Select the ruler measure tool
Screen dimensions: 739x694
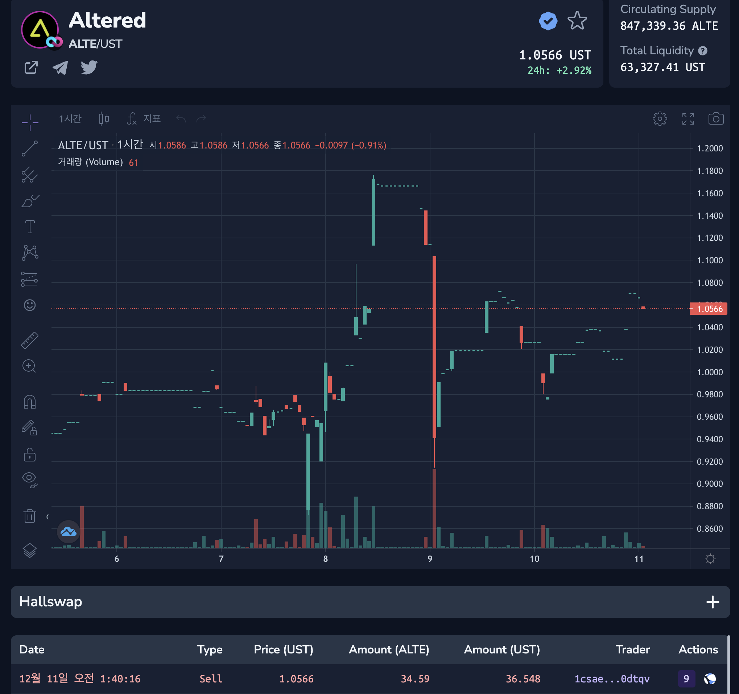pyautogui.click(x=30, y=340)
